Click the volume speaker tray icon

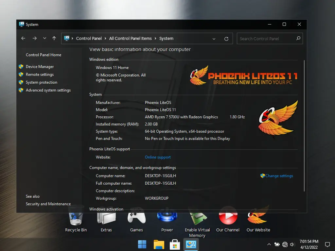292,244
